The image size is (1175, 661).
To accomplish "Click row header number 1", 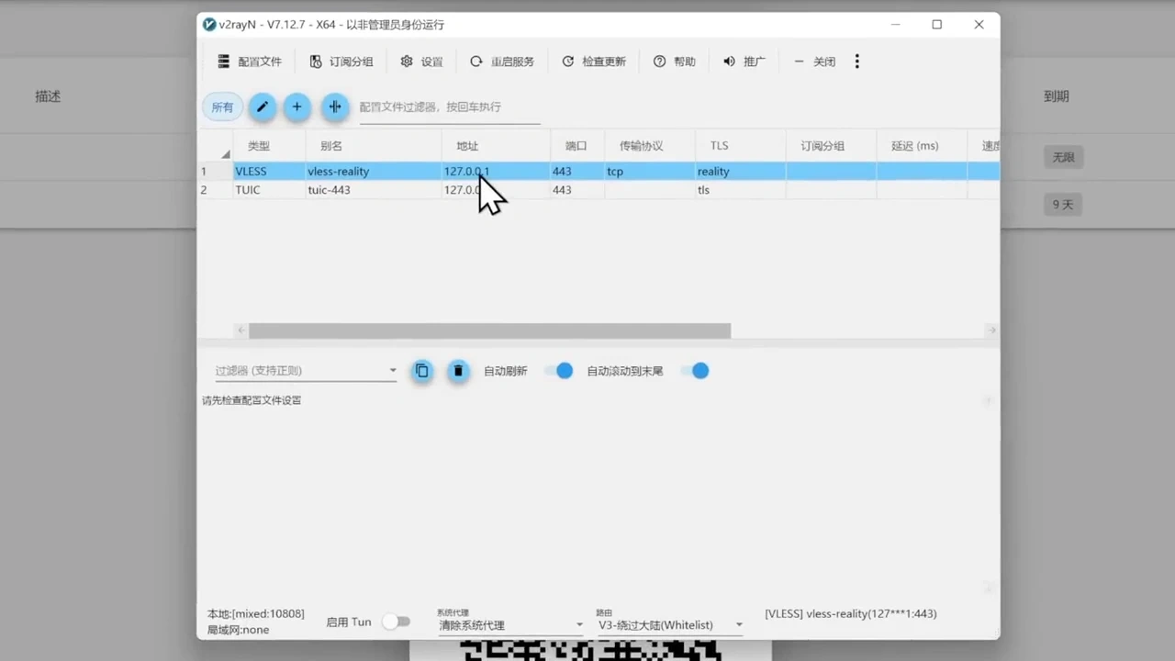I will [215, 172].
